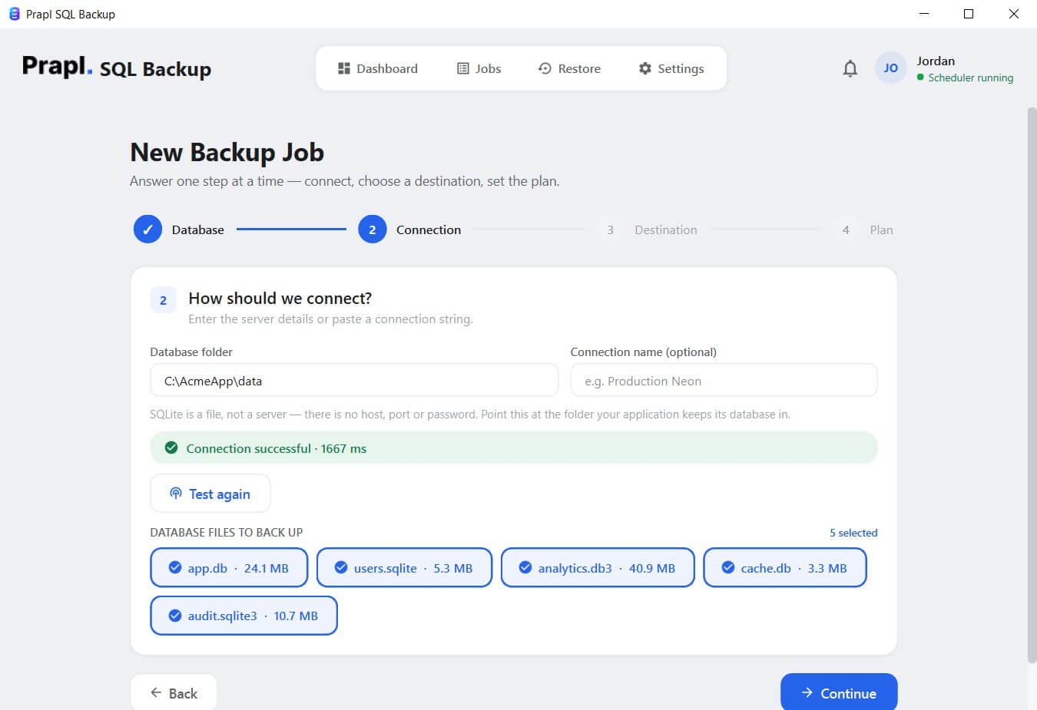Minimize the Prapl SQL Backup window

click(x=924, y=14)
